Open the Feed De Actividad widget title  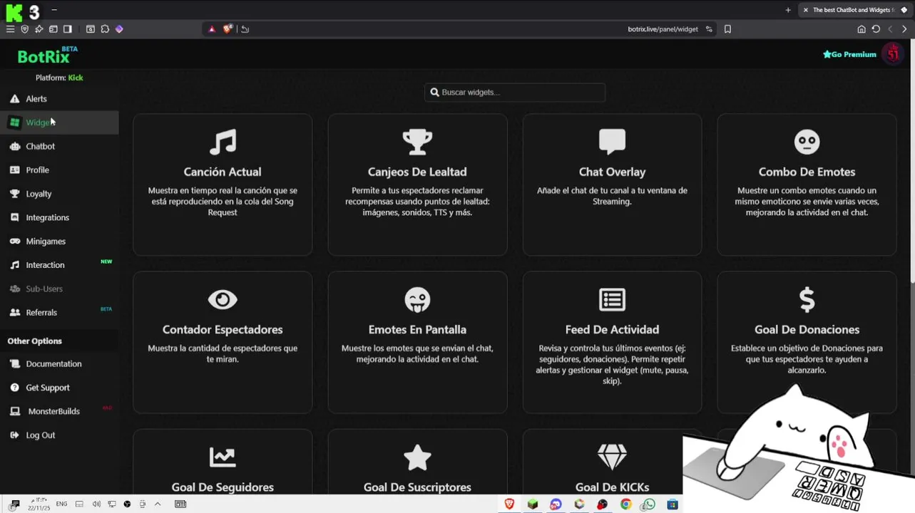[x=612, y=330]
